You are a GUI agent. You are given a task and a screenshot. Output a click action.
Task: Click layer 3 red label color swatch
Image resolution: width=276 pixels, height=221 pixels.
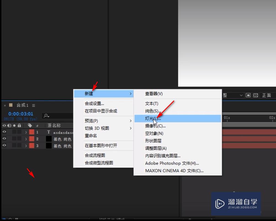[32, 146]
